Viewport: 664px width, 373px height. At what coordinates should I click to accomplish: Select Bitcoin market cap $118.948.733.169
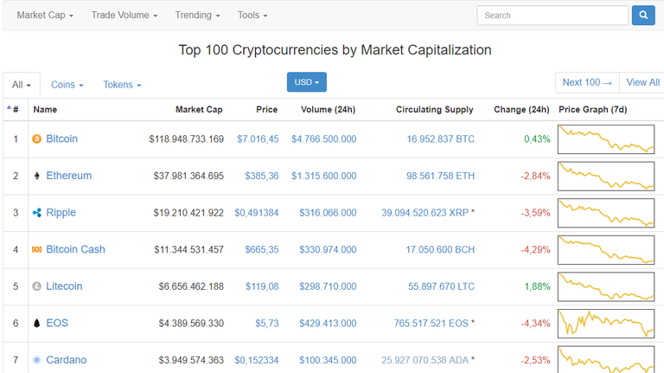tap(187, 139)
